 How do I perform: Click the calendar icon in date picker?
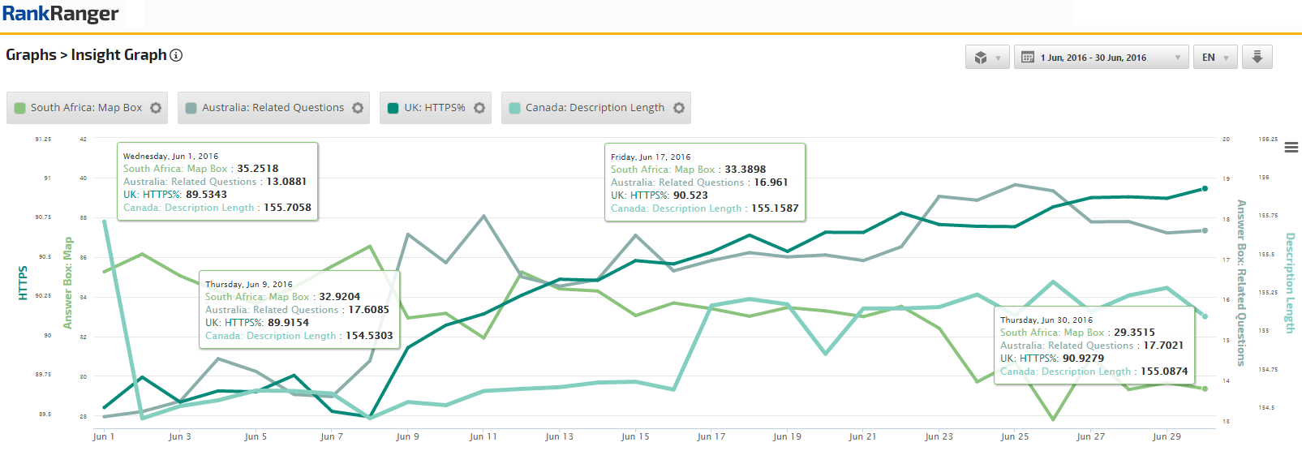(1028, 58)
